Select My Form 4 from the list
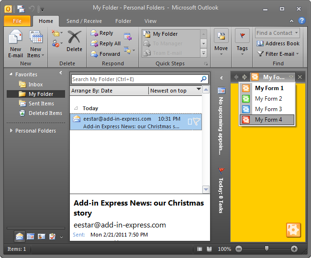 click(267, 120)
